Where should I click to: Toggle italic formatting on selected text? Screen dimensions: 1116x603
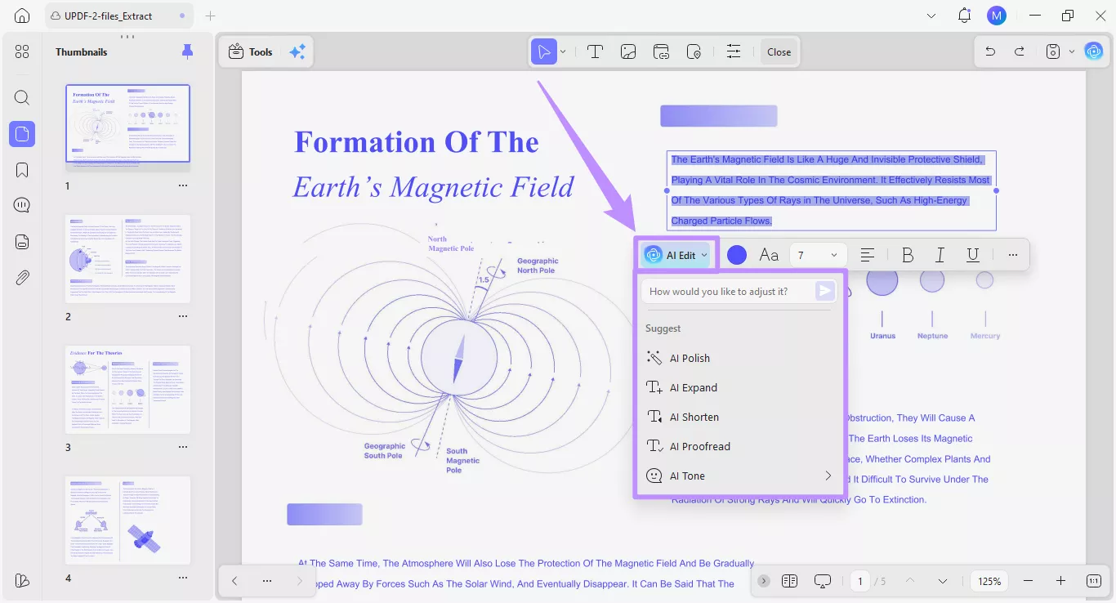point(940,255)
